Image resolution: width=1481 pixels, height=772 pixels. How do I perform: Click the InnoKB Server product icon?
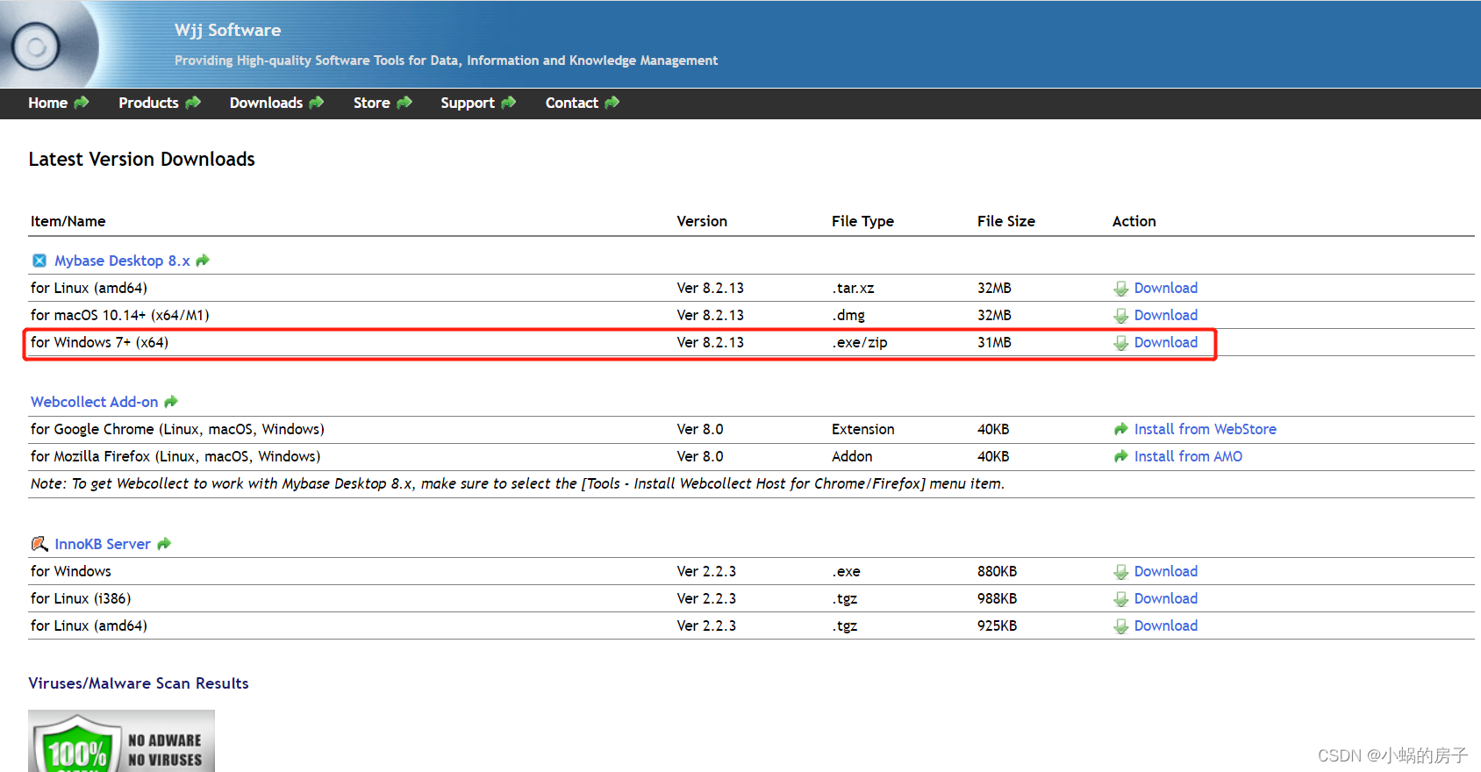tap(39, 544)
